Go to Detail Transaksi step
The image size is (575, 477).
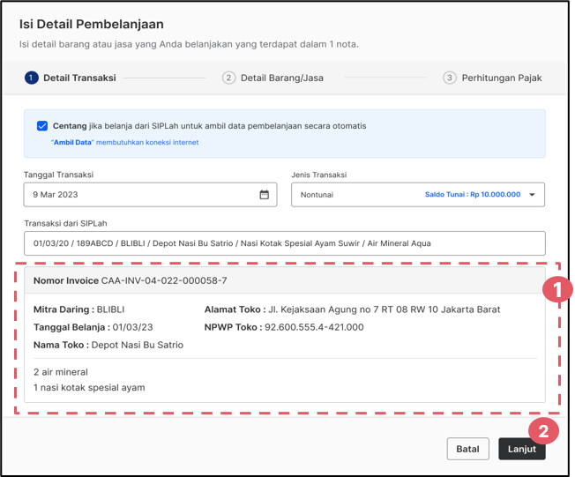71,78
